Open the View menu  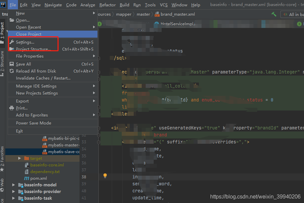(x=36, y=5)
